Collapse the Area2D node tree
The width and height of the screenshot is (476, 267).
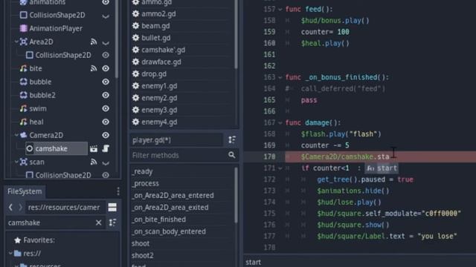pos(16,42)
